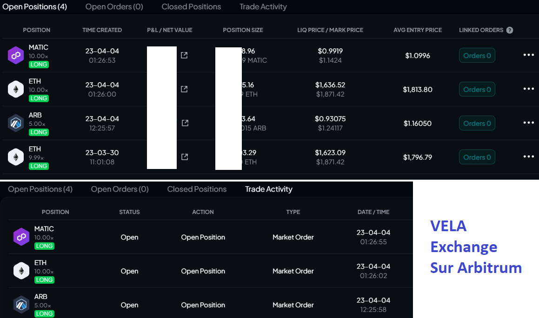Open three-dot menu for ARB position

(x=528, y=123)
